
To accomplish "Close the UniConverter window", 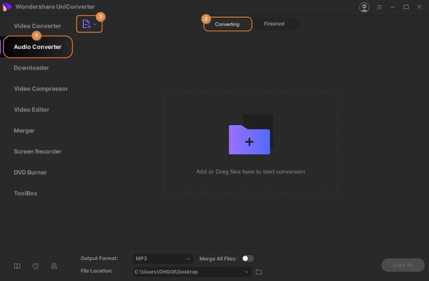I will (419, 7).
